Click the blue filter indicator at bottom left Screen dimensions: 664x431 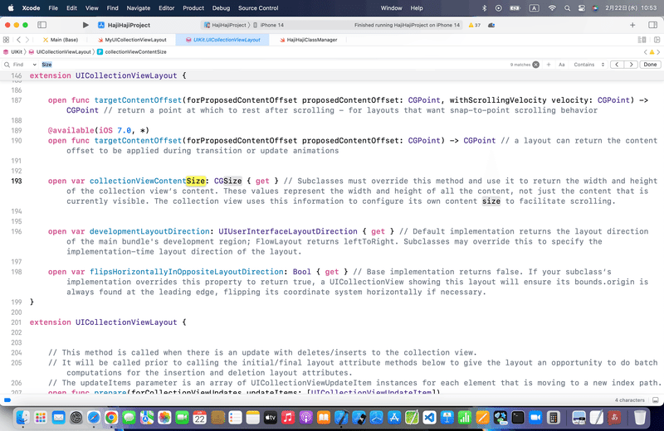tap(7, 400)
